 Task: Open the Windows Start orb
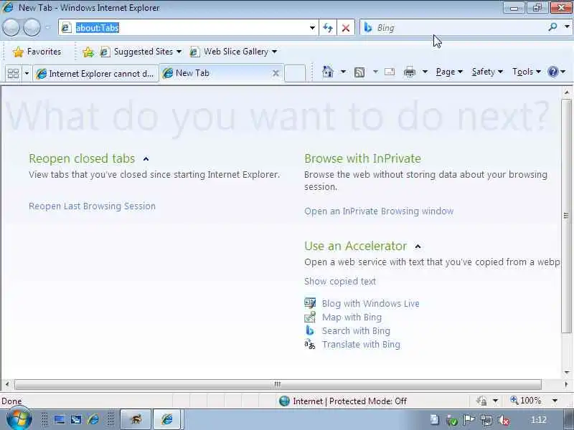point(19,419)
